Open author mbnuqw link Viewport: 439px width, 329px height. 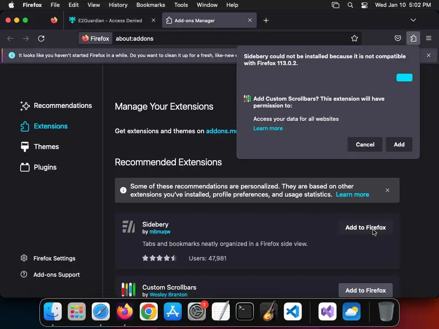coord(160,232)
